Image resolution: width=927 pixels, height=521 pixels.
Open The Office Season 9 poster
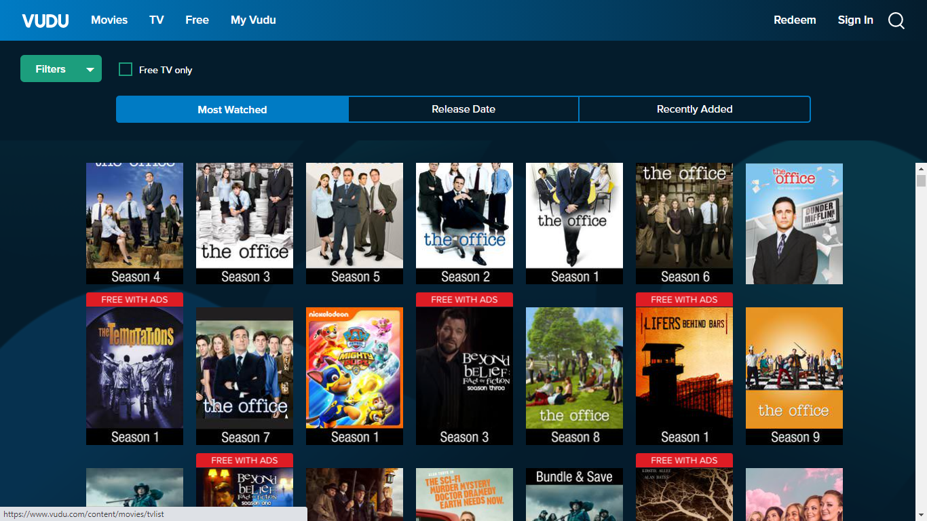[794, 376]
